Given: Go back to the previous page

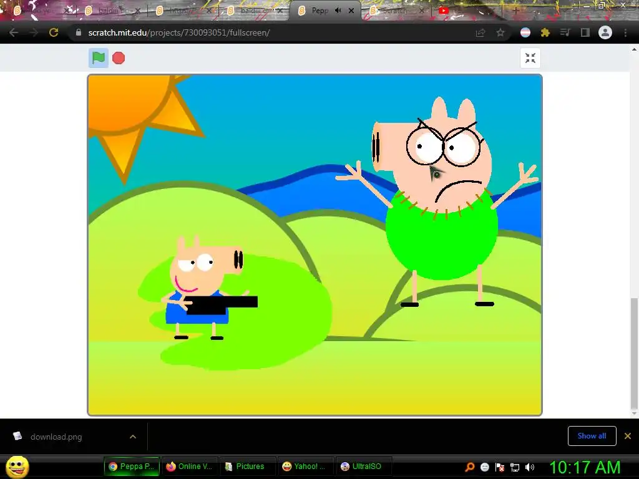Looking at the screenshot, I should coord(14,32).
